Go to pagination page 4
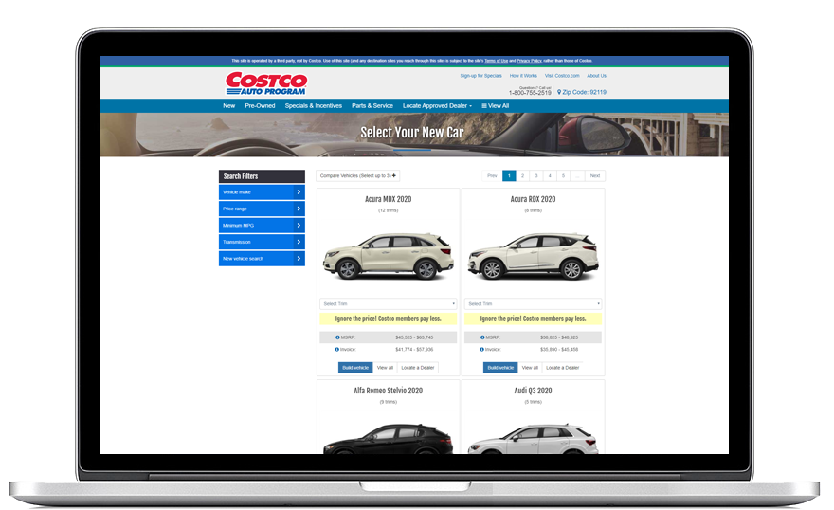 550,175
